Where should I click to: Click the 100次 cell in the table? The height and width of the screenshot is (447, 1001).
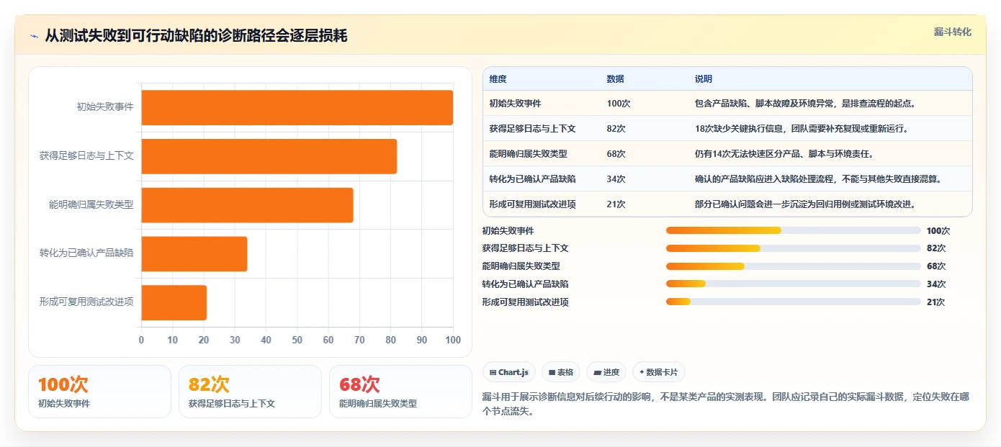pos(619,104)
